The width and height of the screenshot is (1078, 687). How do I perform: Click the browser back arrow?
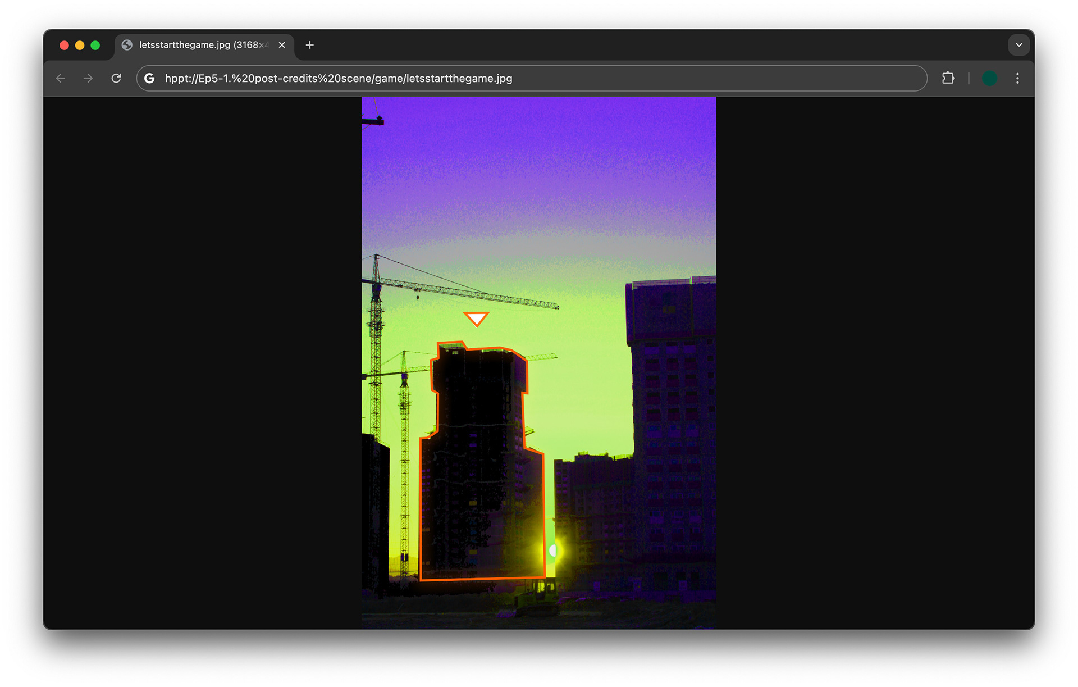coord(61,79)
